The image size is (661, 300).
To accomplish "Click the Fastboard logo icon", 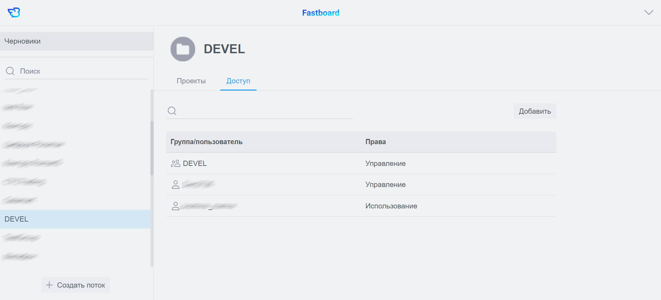I will click(x=14, y=12).
